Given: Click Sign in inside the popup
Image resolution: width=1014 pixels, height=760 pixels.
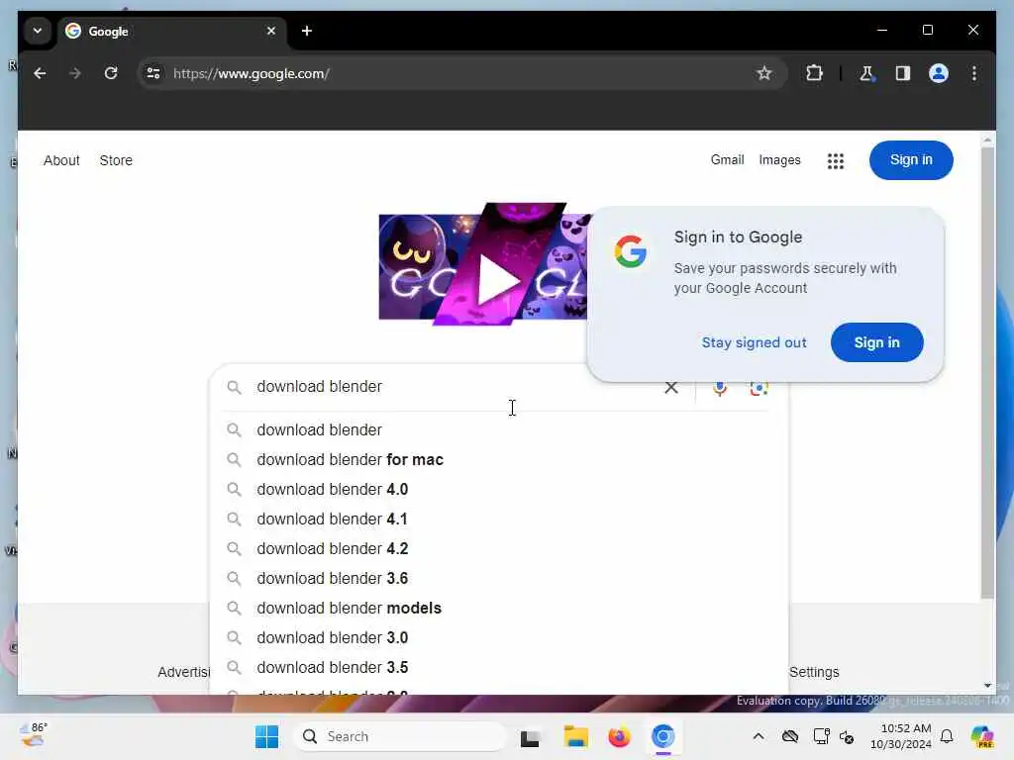Looking at the screenshot, I should point(876,342).
